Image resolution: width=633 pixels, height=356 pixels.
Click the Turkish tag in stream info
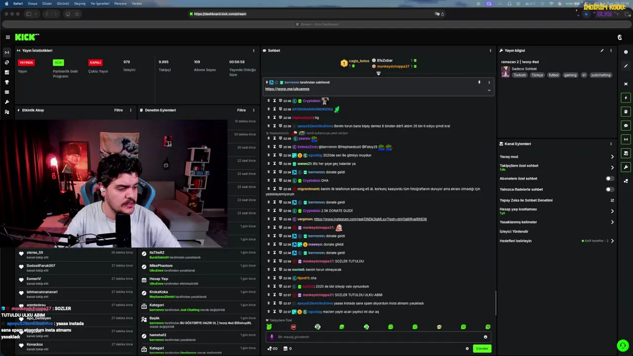pyautogui.click(x=519, y=75)
